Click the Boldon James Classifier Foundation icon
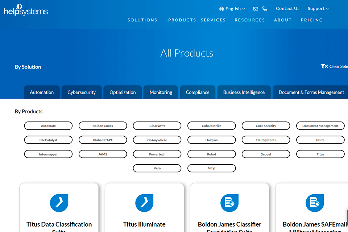Image resolution: width=348 pixels, height=232 pixels. click(x=229, y=203)
